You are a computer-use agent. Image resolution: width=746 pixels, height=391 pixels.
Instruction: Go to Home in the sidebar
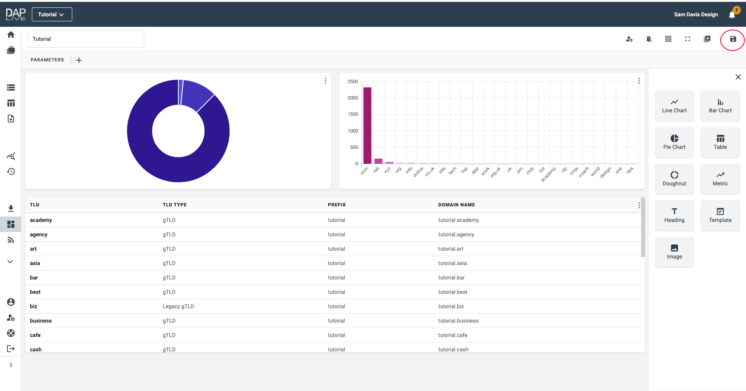tap(11, 35)
